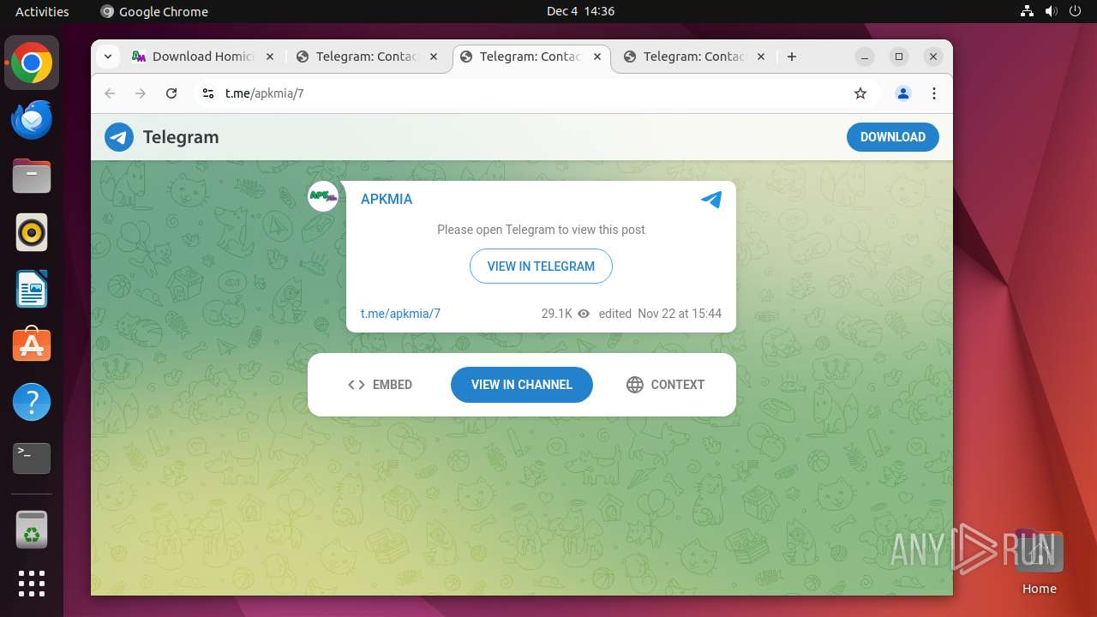Viewport: 1097px width, 617px height.
Task: Reload the current page
Action: pos(171,93)
